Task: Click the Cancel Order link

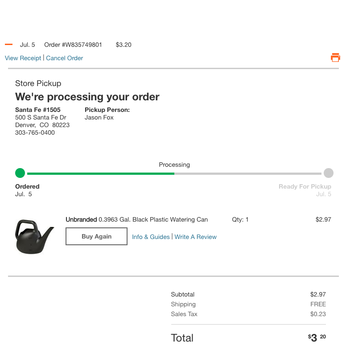Action: (x=65, y=58)
